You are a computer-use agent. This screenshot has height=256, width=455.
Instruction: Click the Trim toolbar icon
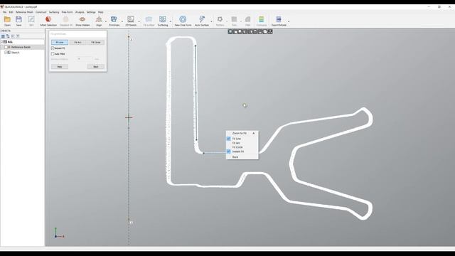(234, 19)
